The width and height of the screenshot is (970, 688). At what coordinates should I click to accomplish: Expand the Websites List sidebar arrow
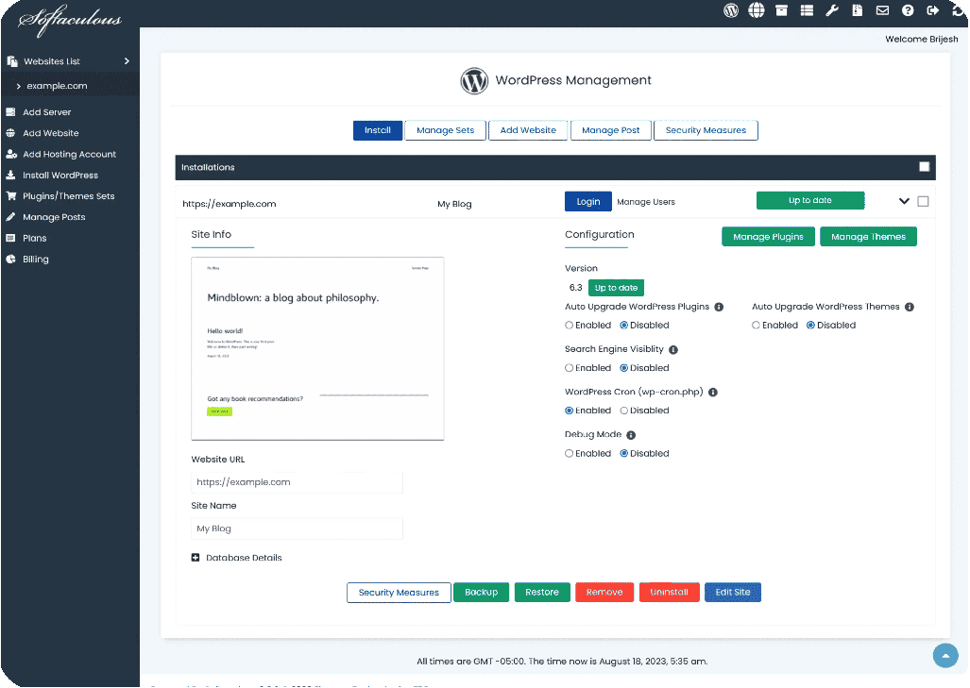click(x=127, y=61)
